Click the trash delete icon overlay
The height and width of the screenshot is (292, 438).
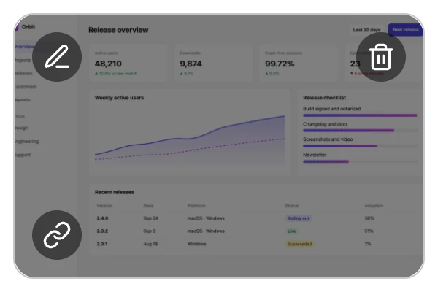381,57
